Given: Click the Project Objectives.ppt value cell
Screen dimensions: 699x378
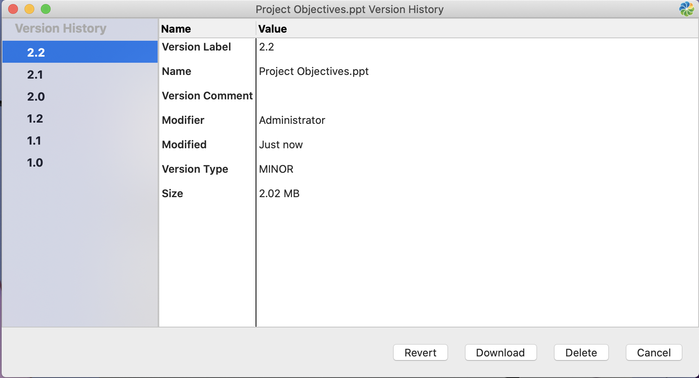Looking at the screenshot, I should pyautogui.click(x=314, y=71).
